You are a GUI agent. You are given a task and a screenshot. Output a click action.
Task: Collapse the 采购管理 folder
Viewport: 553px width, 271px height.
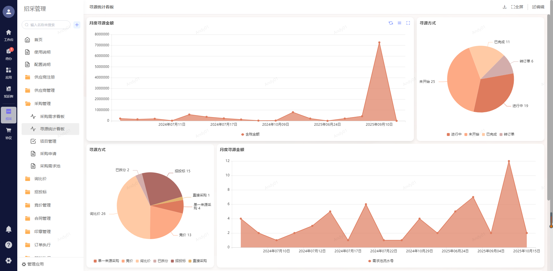coord(42,104)
